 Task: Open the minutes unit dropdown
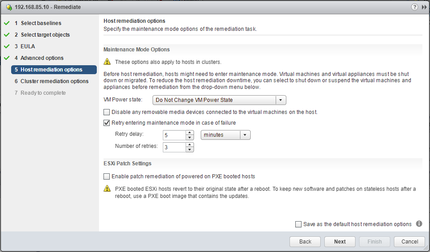(225, 135)
